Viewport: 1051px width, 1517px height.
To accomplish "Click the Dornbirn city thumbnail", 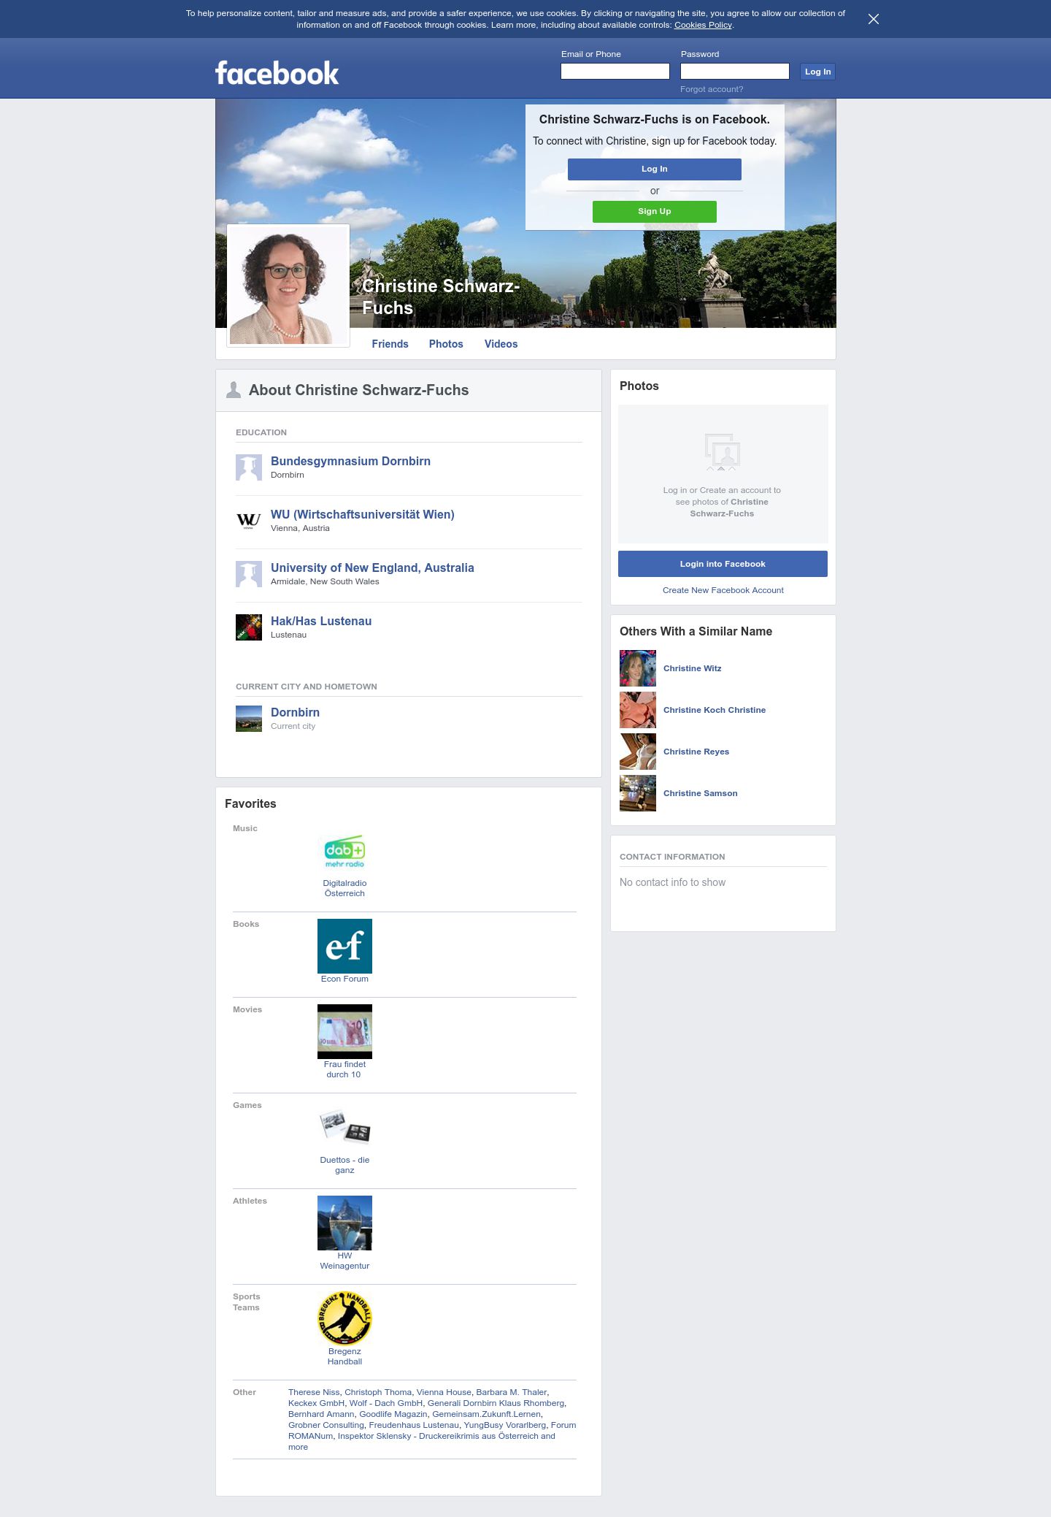I will coord(249,719).
